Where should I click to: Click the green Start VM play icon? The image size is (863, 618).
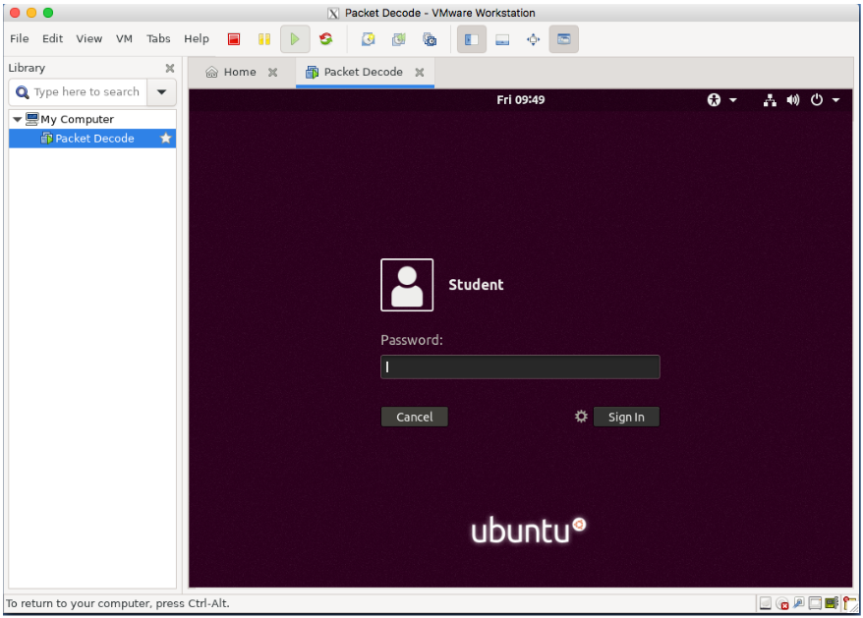click(295, 39)
